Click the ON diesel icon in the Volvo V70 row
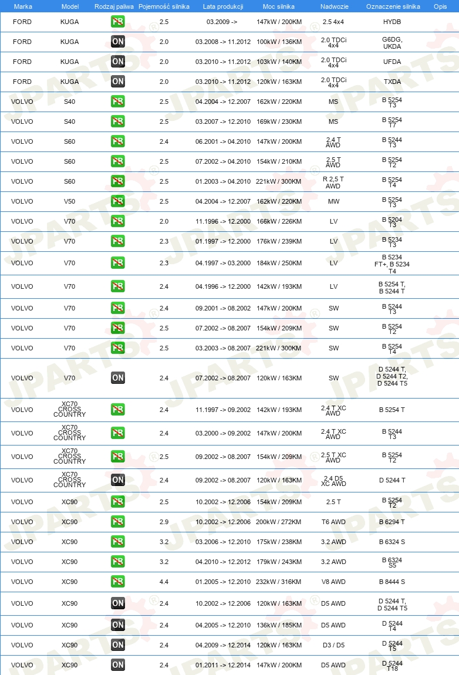 coord(117,378)
